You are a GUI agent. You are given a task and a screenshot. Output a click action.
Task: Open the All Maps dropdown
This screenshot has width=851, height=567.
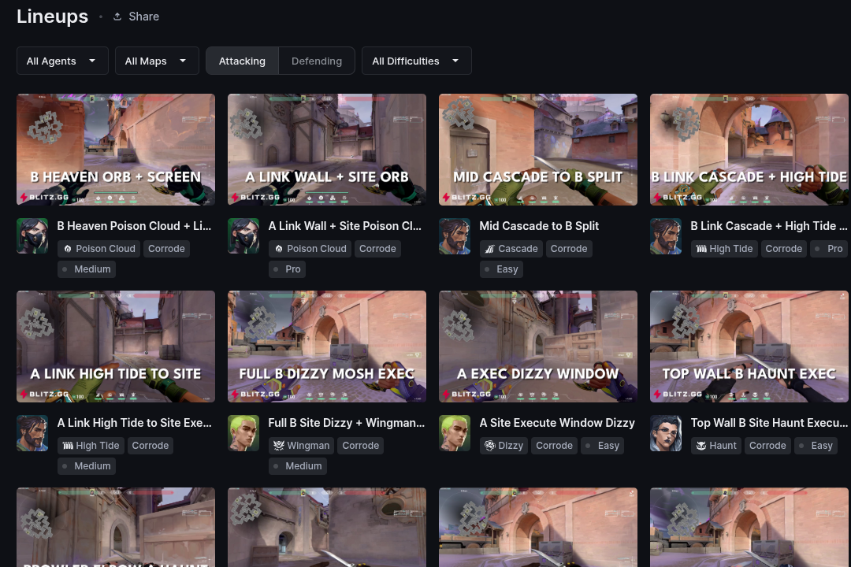(x=157, y=61)
